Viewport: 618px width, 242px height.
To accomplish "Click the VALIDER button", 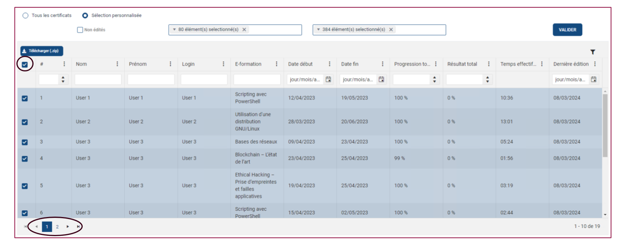I will (567, 30).
